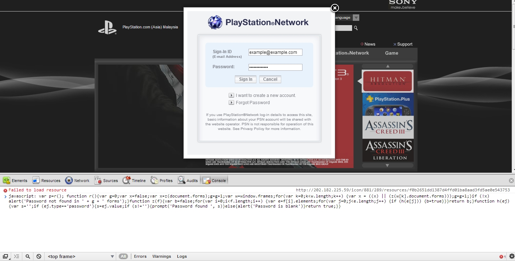Filter console by Warnings
This screenshot has height=261, width=515.
(x=161, y=256)
